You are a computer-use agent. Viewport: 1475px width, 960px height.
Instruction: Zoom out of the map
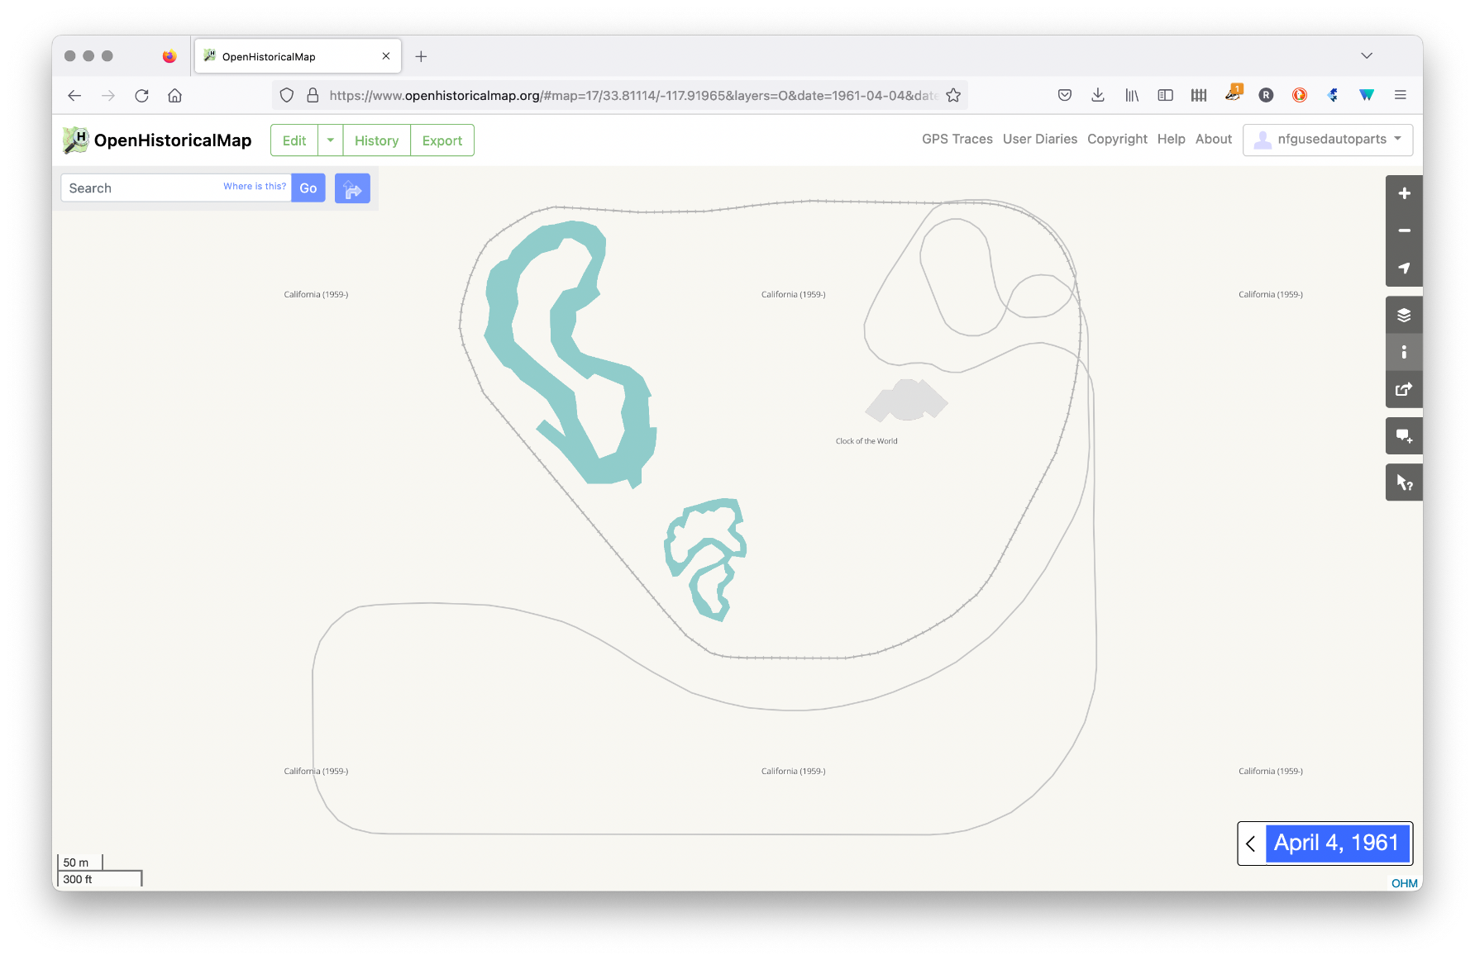click(x=1403, y=230)
